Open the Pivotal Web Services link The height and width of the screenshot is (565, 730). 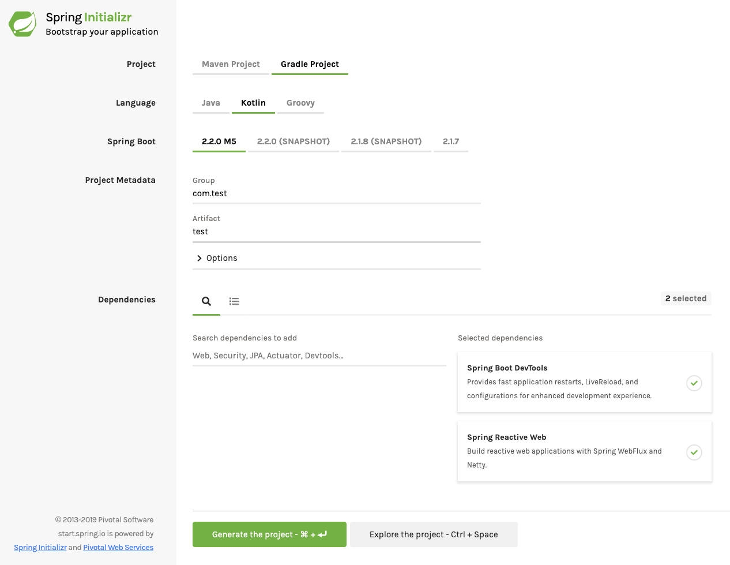tap(118, 548)
